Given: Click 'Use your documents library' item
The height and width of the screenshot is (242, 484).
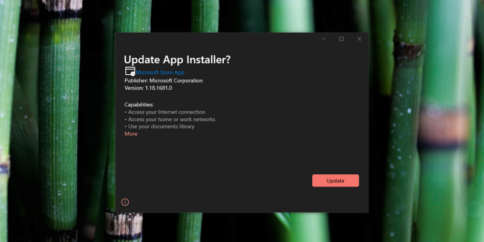Looking at the screenshot, I should click(159, 126).
